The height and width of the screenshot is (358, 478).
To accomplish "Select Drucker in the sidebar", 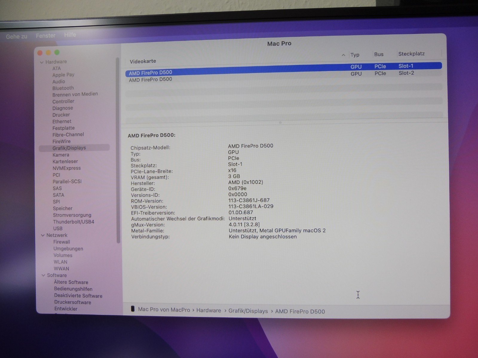I will point(61,115).
